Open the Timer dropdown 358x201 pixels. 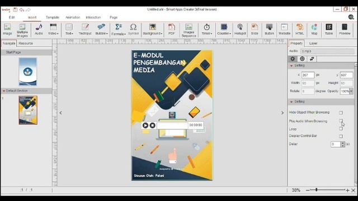point(206,30)
